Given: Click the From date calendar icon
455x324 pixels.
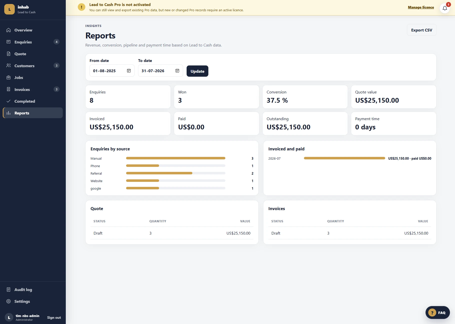Looking at the screenshot, I should (129, 71).
